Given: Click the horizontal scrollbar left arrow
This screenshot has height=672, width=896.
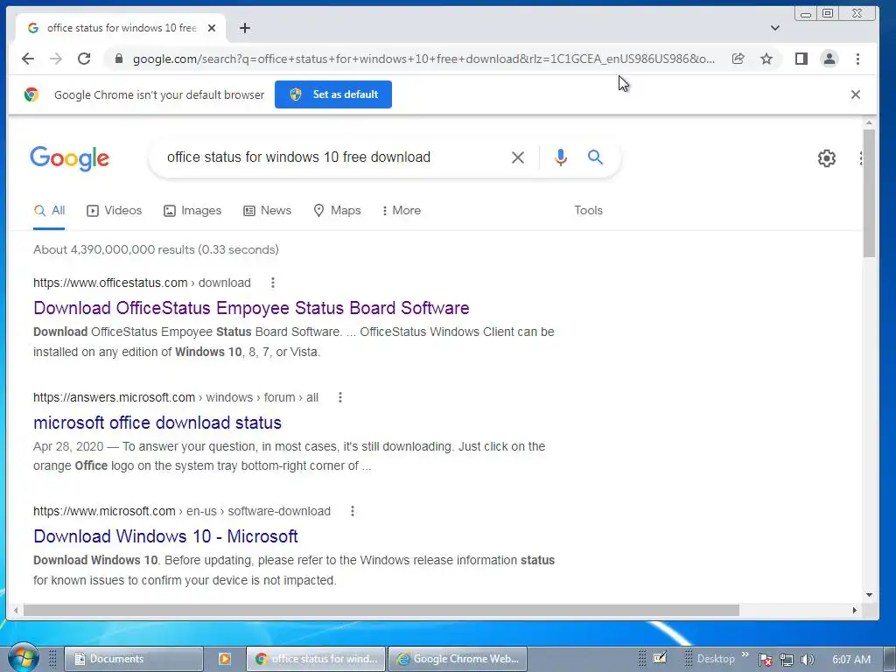Looking at the screenshot, I should (x=16, y=610).
